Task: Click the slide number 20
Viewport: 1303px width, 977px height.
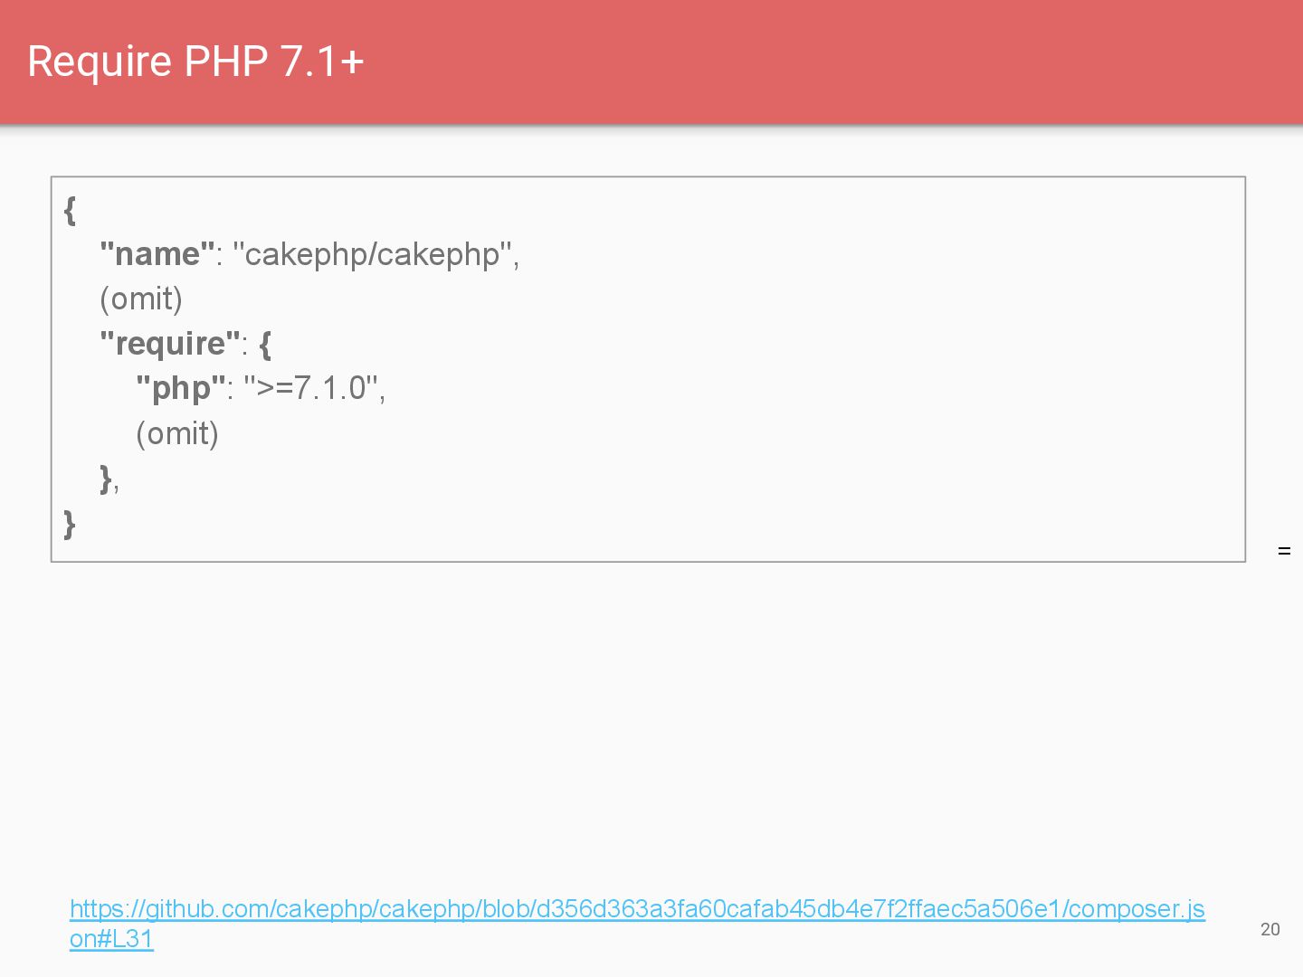Action: [1270, 929]
